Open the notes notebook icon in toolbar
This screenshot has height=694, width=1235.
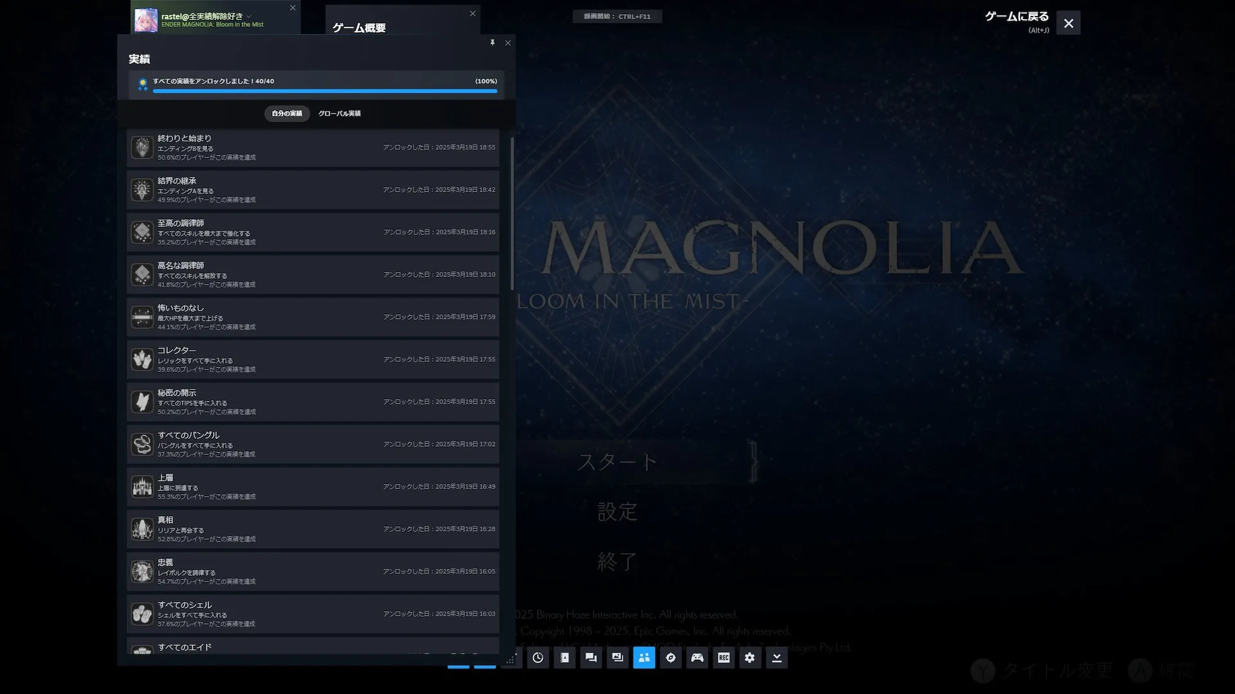click(x=564, y=657)
